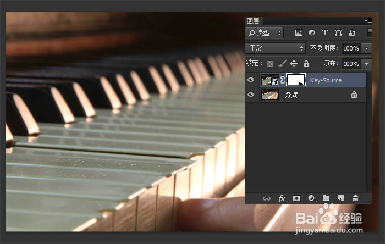The image size is (385, 244).
Task: Select the Key-Source layer mask thumbnail
Action: 296,80
